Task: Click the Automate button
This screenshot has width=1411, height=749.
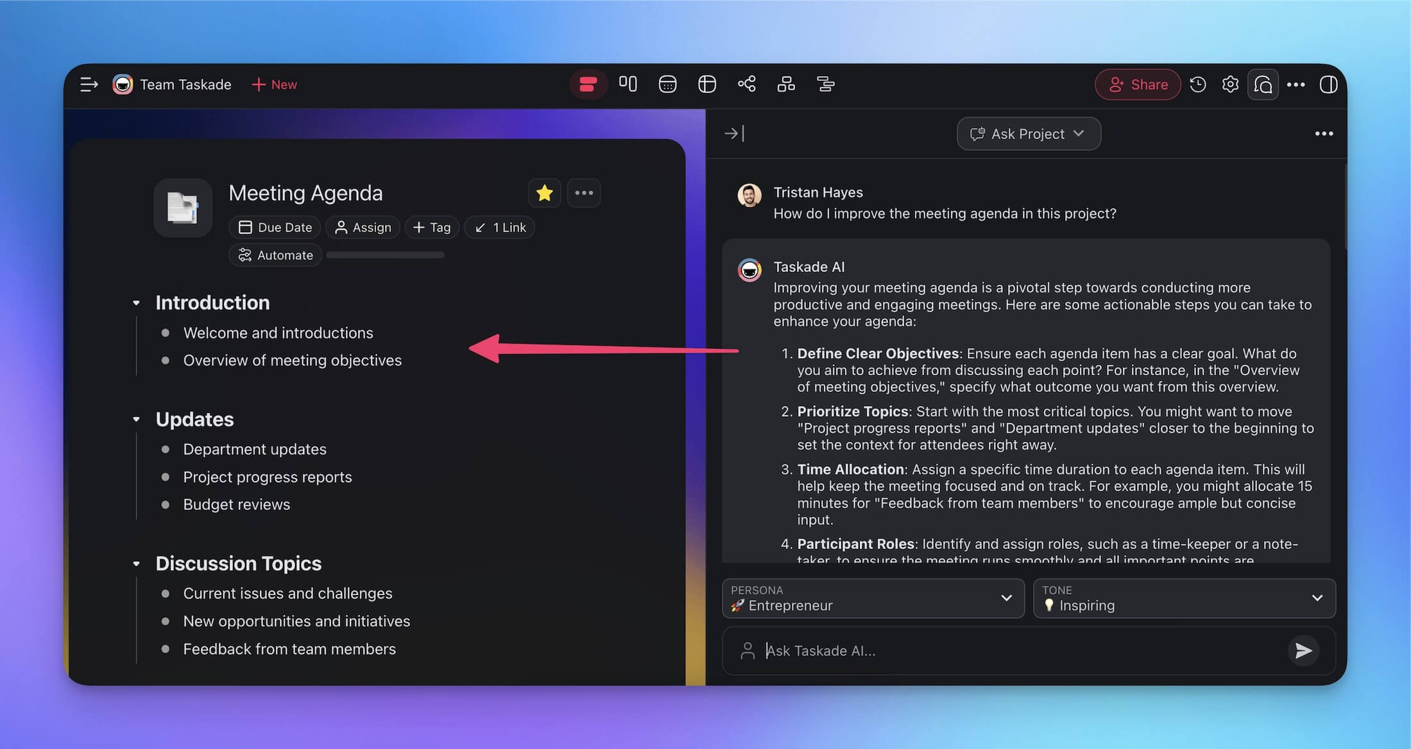Action: (x=275, y=255)
